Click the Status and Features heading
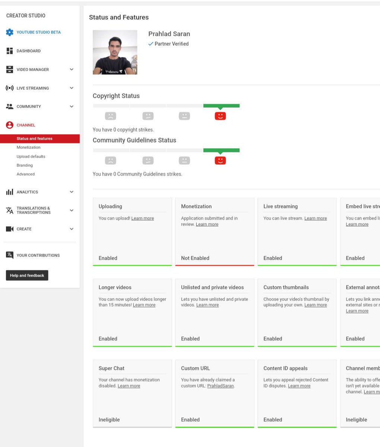Viewport: 380px width, 447px height. point(119,18)
